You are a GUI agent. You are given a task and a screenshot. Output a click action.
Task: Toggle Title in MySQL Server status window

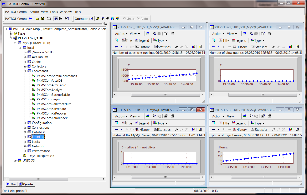click(127, 123)
